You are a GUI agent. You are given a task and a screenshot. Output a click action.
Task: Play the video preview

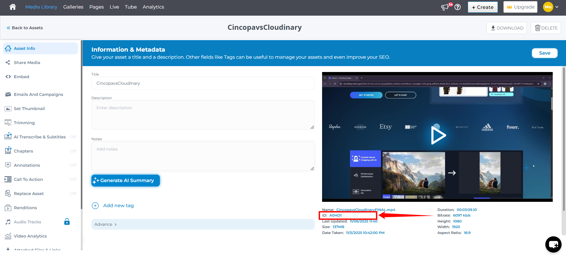438,135
